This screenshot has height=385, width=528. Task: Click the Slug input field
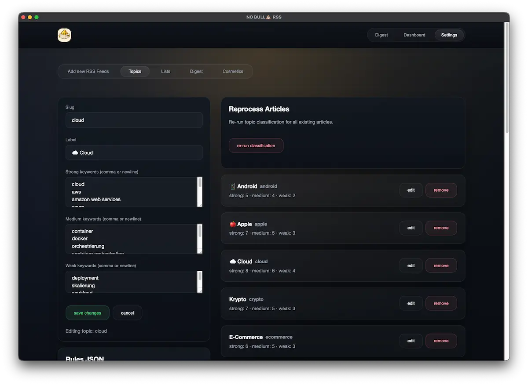tap(134, 120)
